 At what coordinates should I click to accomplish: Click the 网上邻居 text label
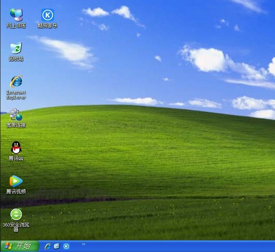click(x=16, y=26)
